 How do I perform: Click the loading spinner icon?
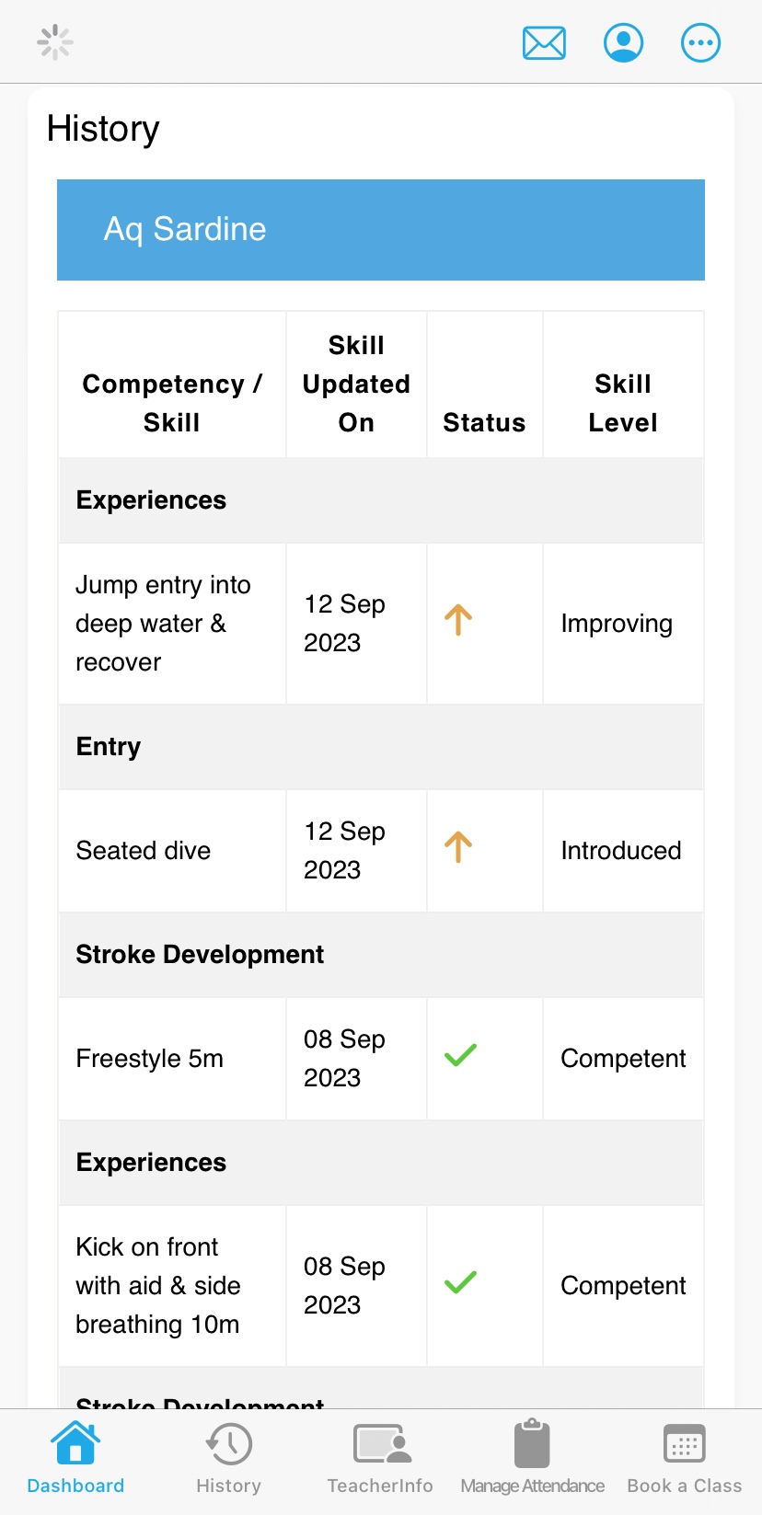55,42
